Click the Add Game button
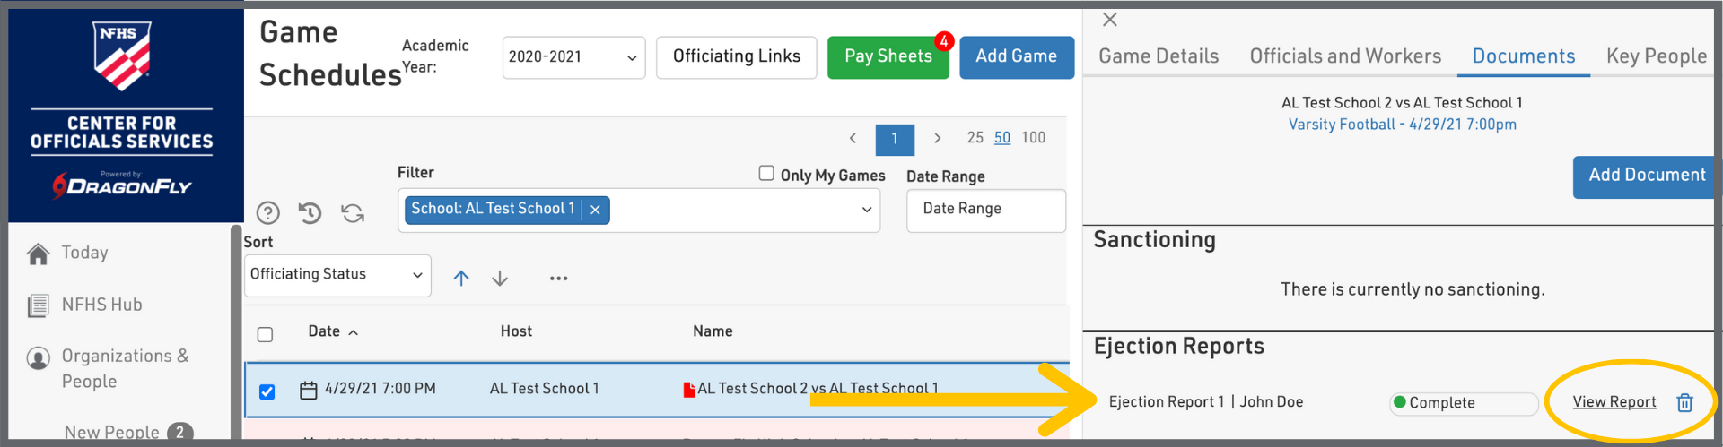Screen dimensions: 1723x447 click(1016, 57)
